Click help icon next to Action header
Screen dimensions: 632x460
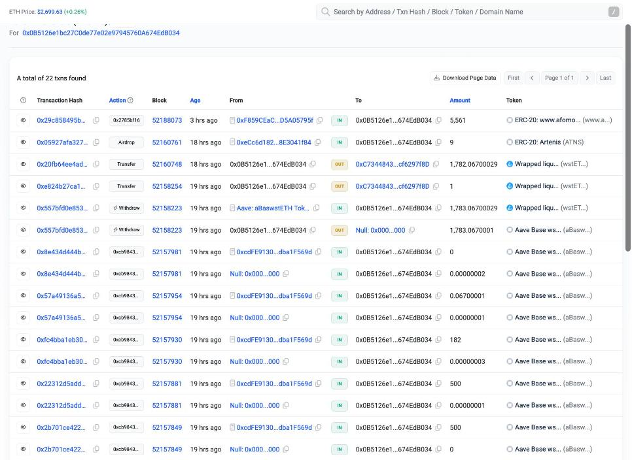tap(130, 100)
